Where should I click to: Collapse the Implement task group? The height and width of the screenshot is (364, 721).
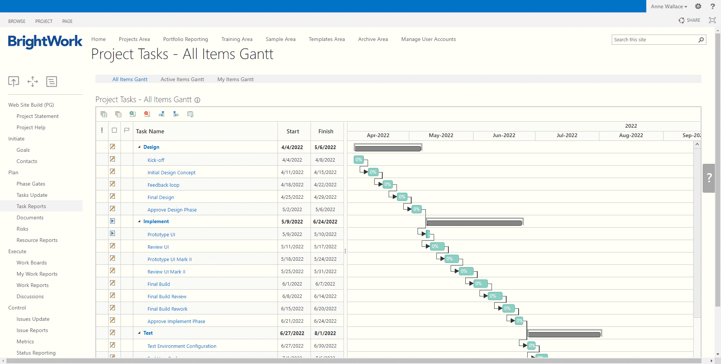pos(139,221)
